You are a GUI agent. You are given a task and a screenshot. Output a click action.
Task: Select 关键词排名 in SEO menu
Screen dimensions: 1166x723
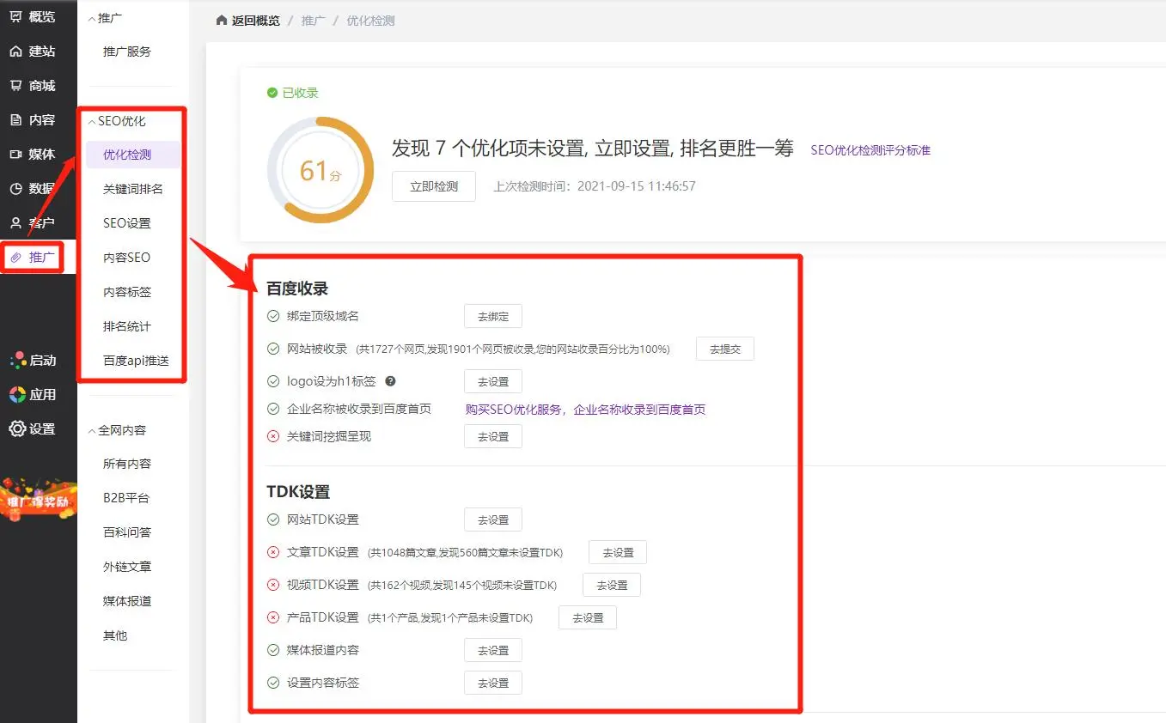pyautogui.click(x=132, y=189)
